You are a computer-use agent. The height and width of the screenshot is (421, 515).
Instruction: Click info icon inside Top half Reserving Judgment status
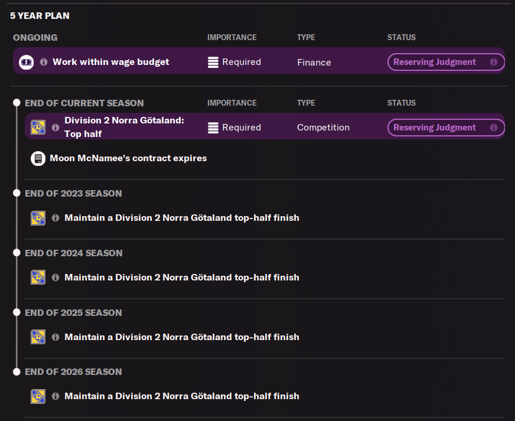(x=494, y=128)
